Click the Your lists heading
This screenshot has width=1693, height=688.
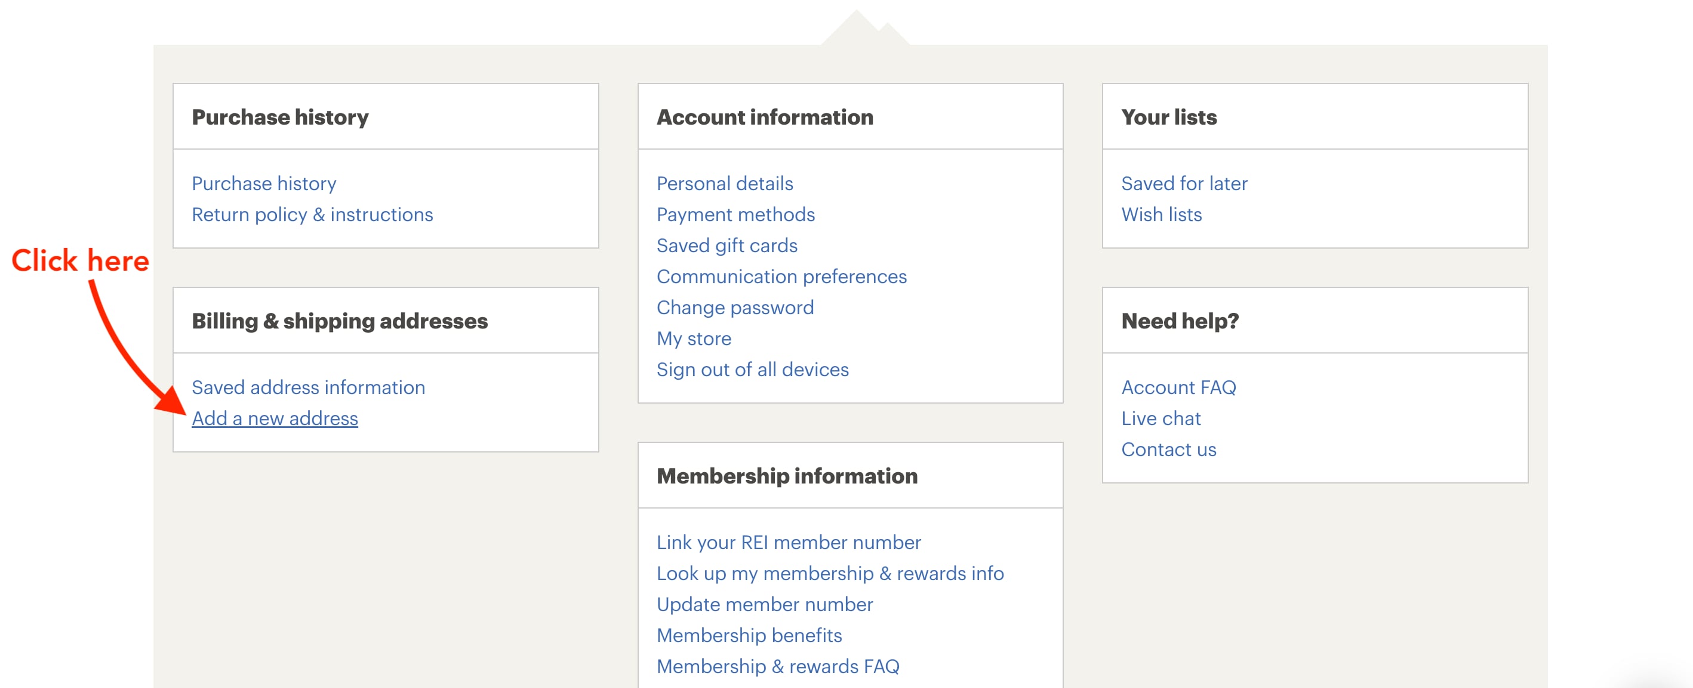1168,117
